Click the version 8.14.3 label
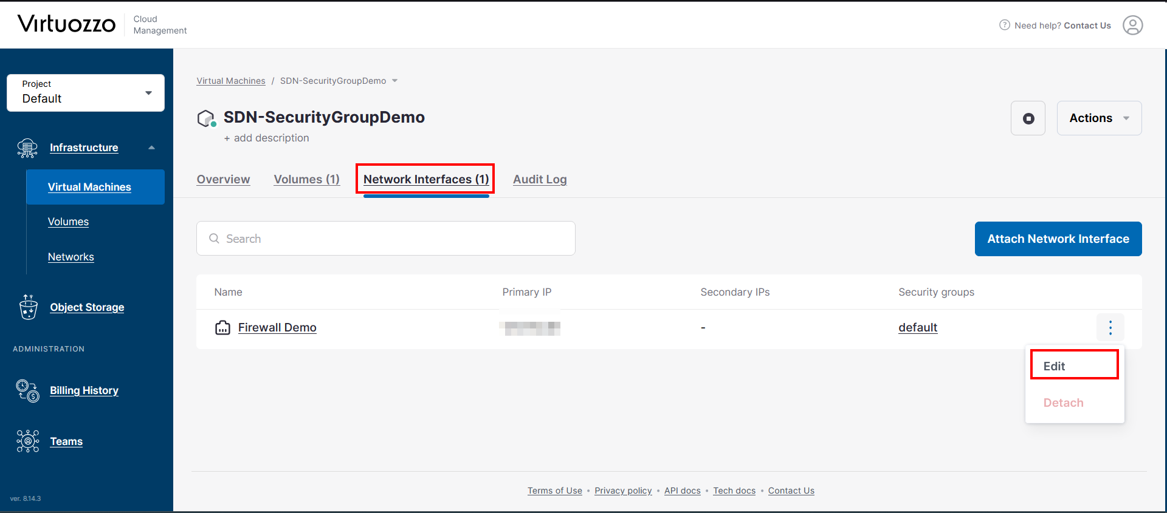 click(x=26, y=498)
